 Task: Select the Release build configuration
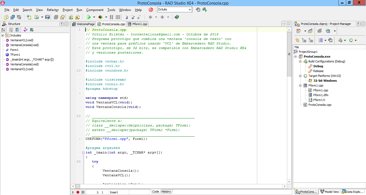(x=318, y=71)
